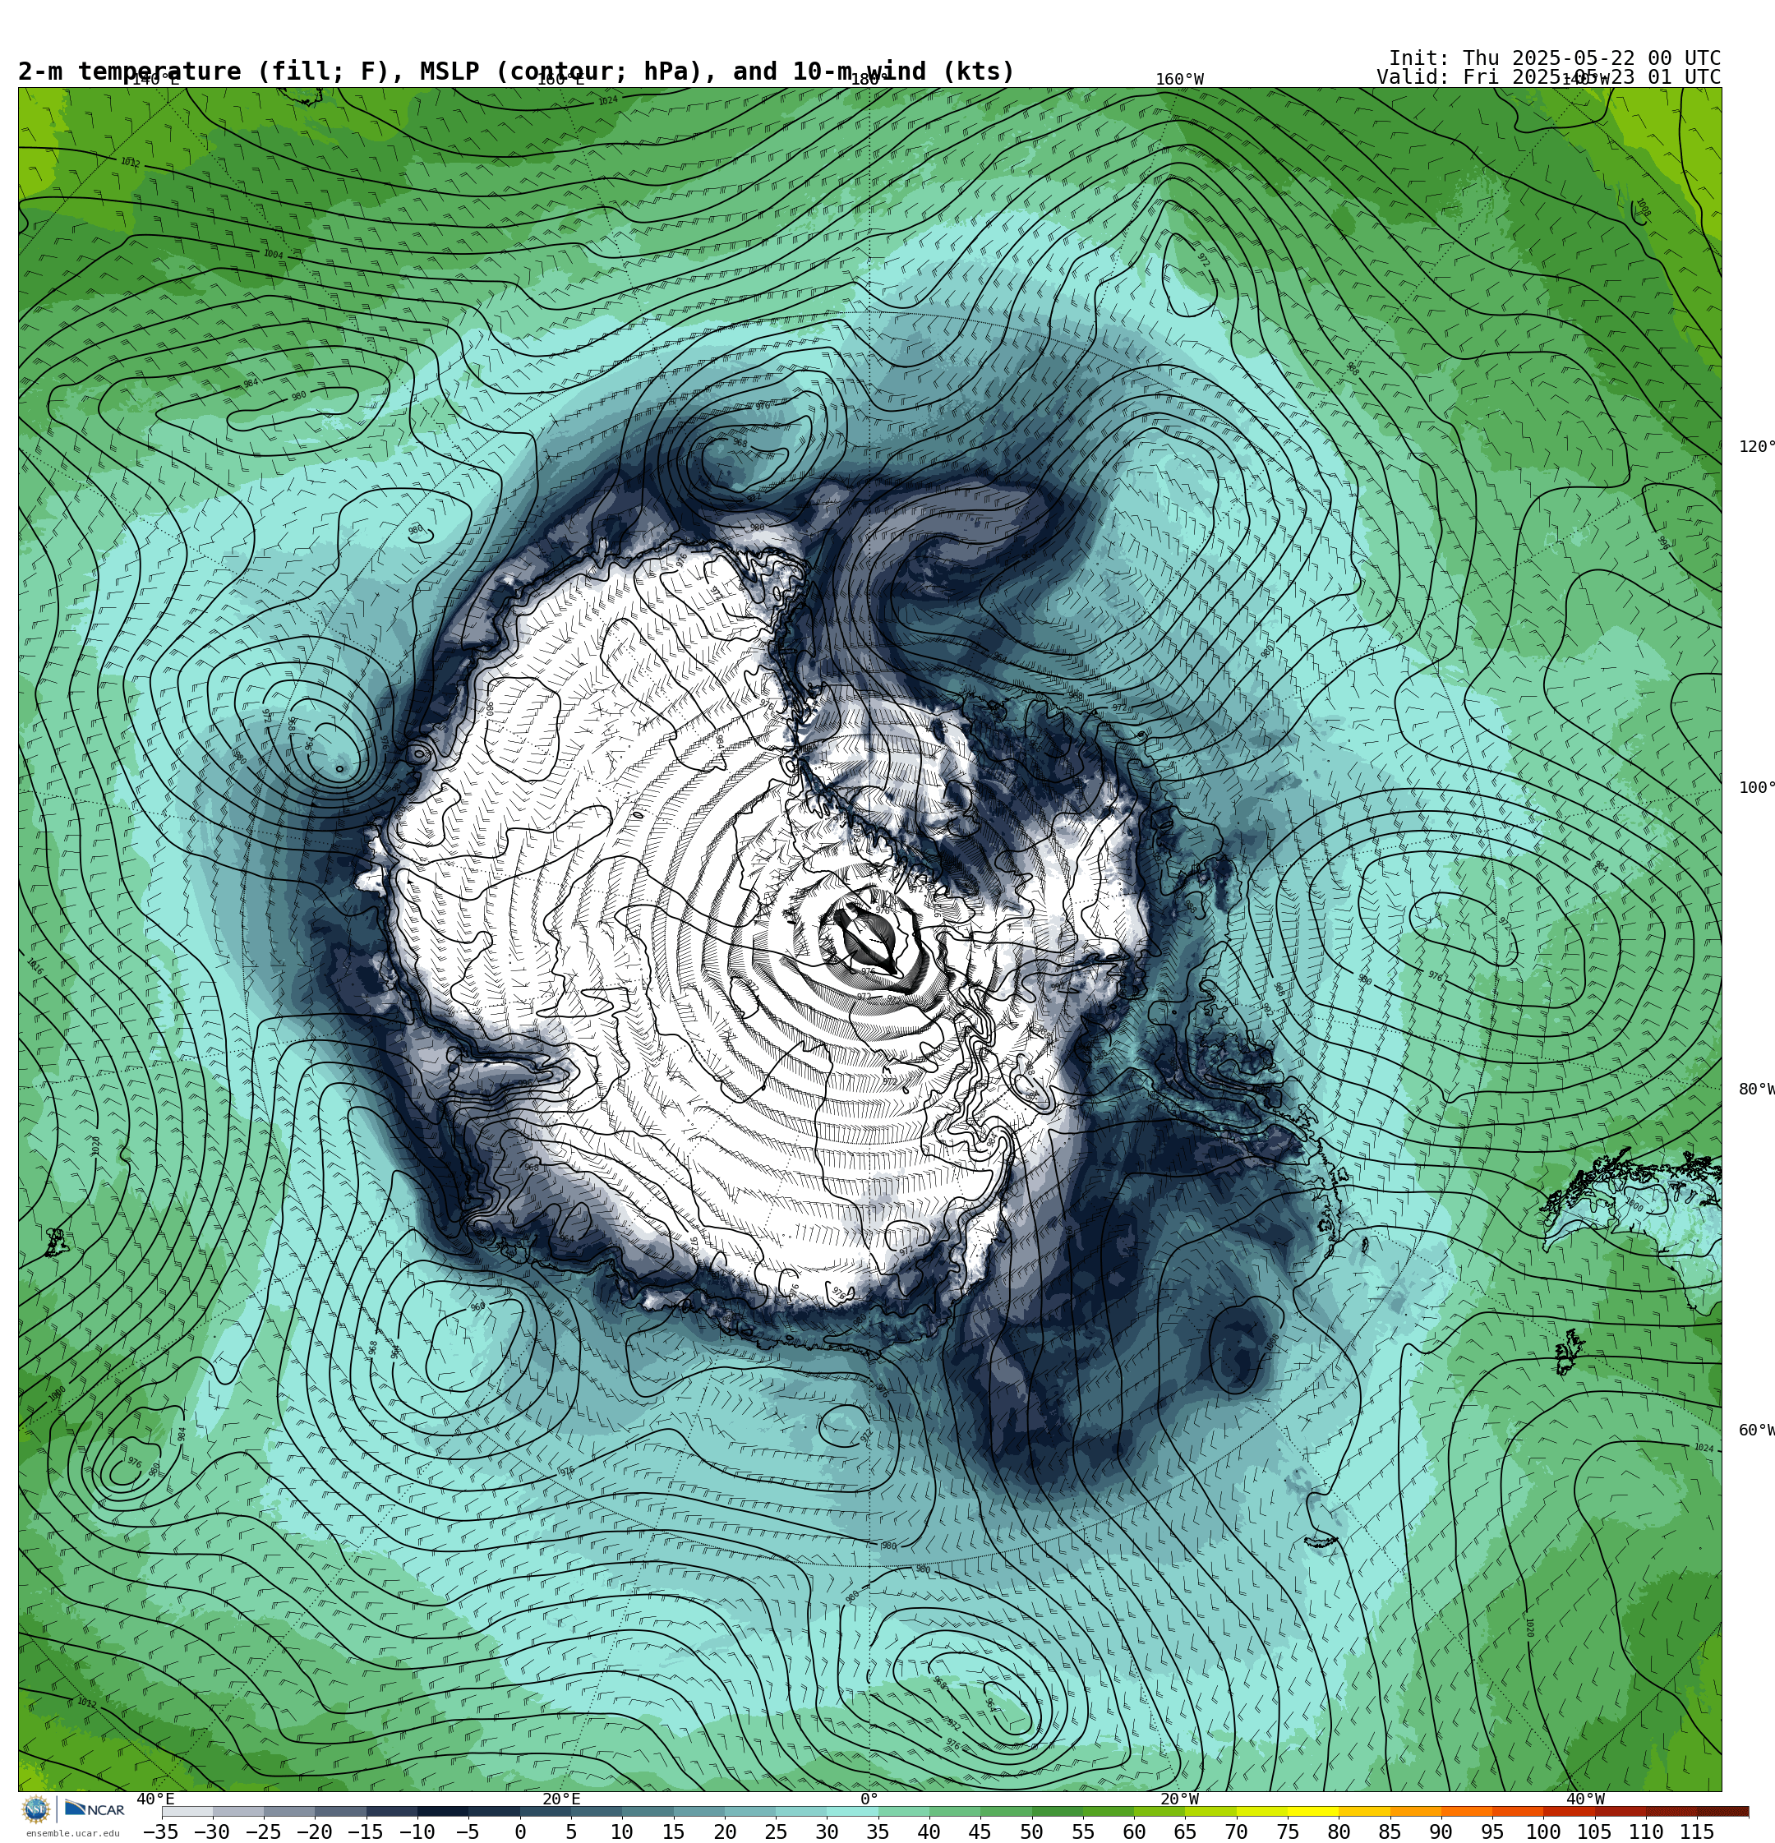This screenshot has height=1843, width=1775.
Task: Pick the dark red swatch between 110 and 115
Action: pyautogui.click(x=1671, y=1812)
